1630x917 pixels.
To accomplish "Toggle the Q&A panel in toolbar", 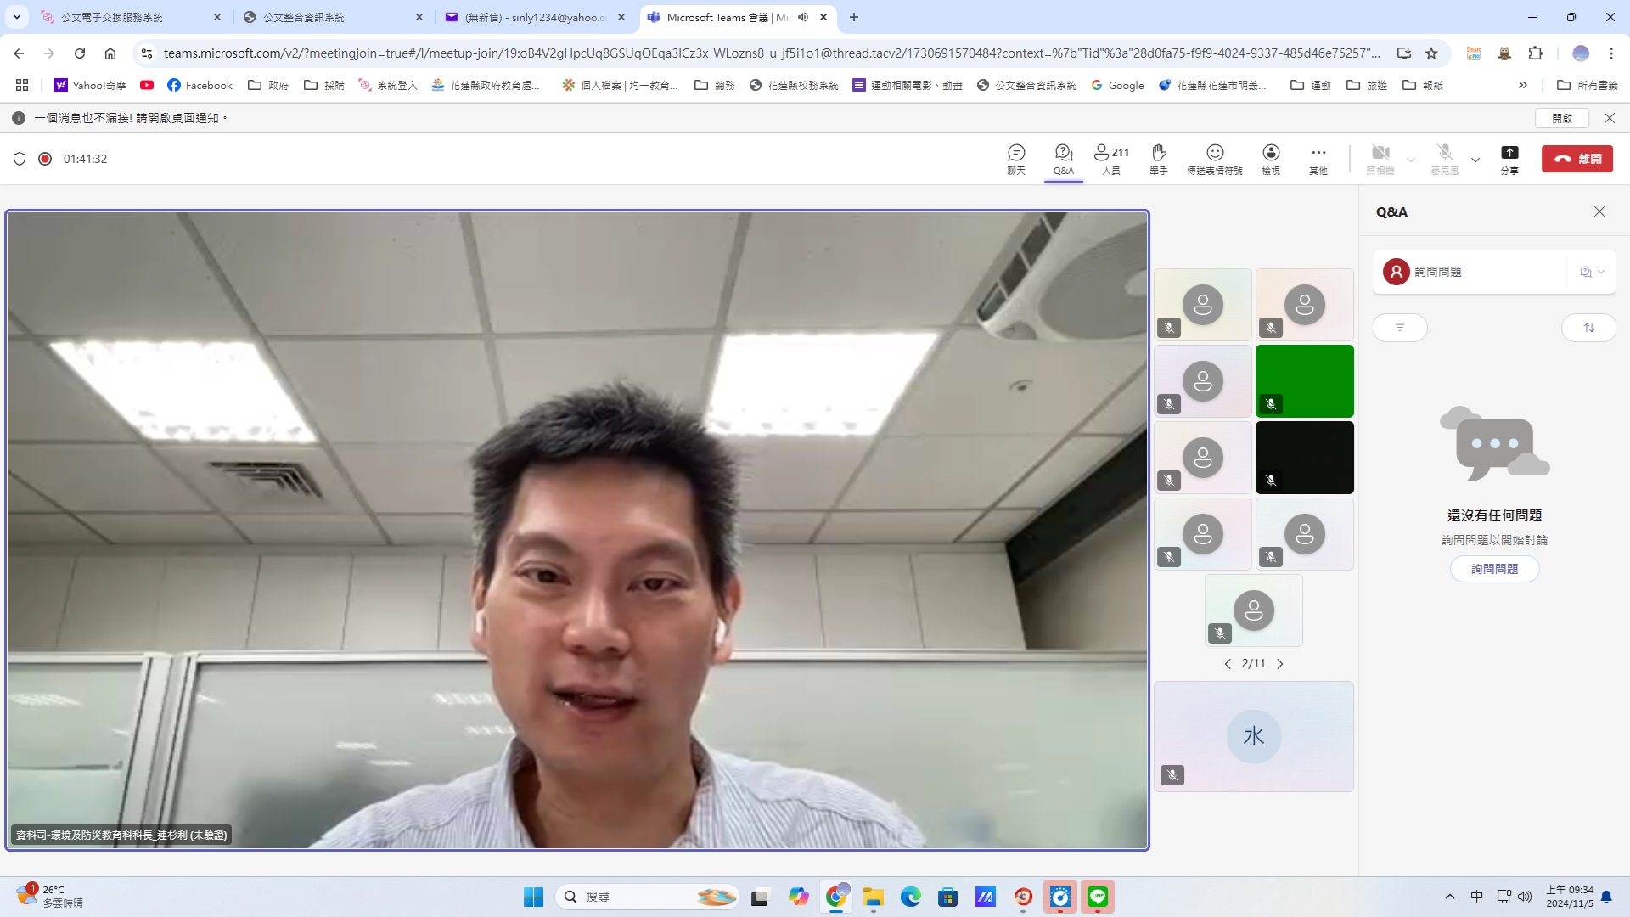I will pos(1063,158).
